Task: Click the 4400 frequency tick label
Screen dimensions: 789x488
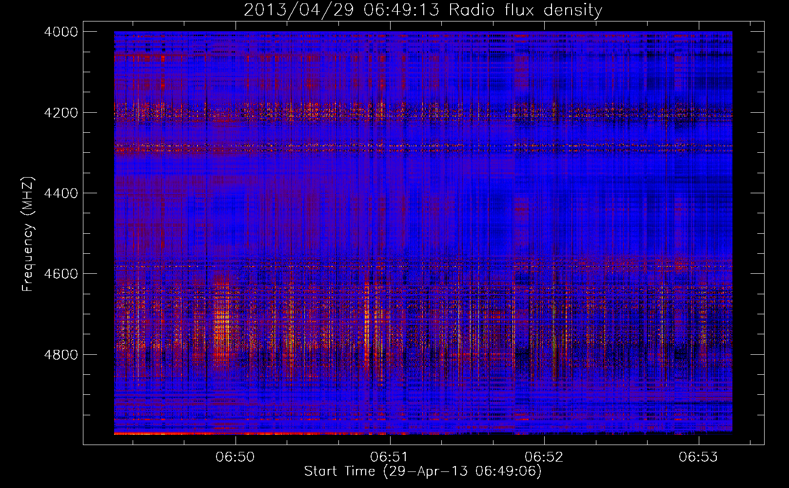Action: (61, 193)
